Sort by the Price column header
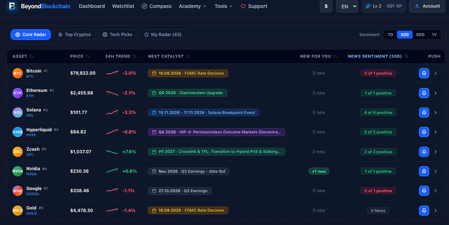Image resolution: width=449 pixels, height=225 pixels. 80,56
